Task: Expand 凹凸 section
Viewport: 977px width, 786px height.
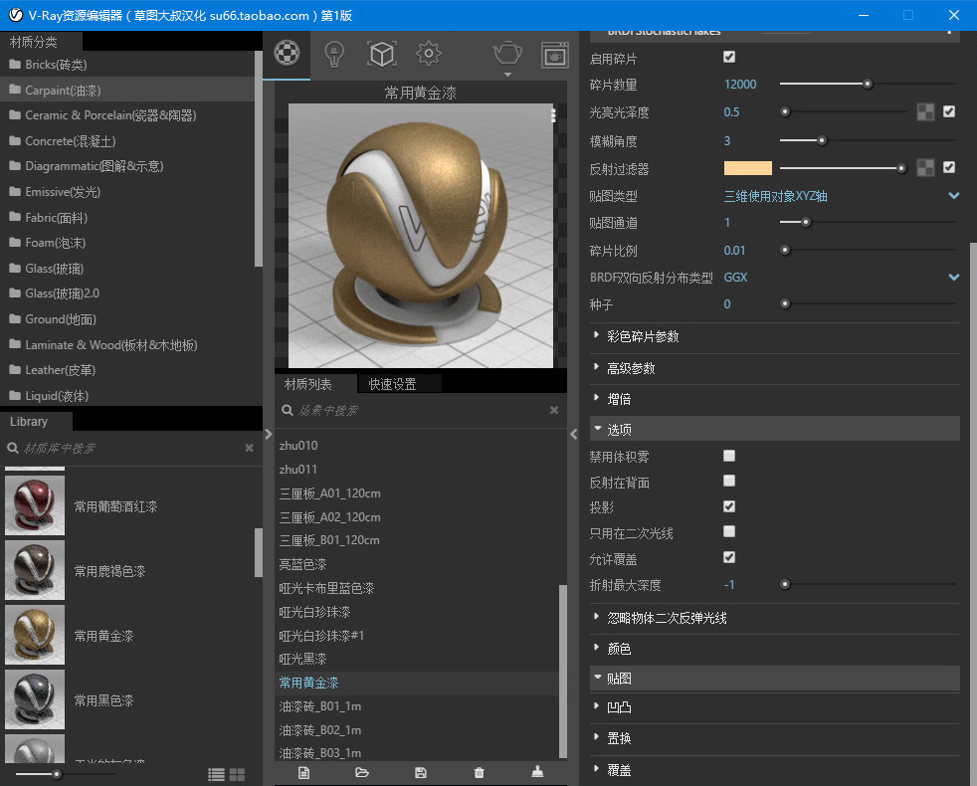Action: (x=774, y=707)
